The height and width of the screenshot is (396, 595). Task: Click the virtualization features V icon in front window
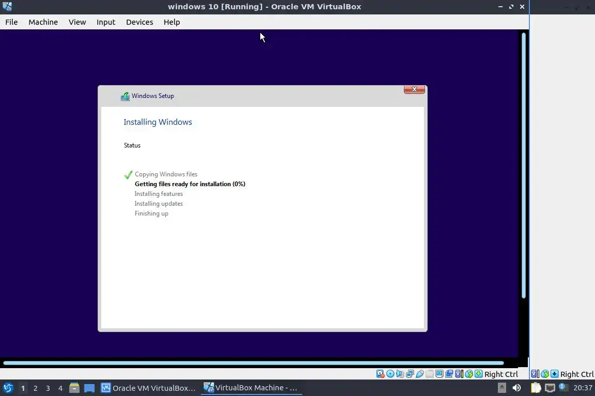[459, 374]
